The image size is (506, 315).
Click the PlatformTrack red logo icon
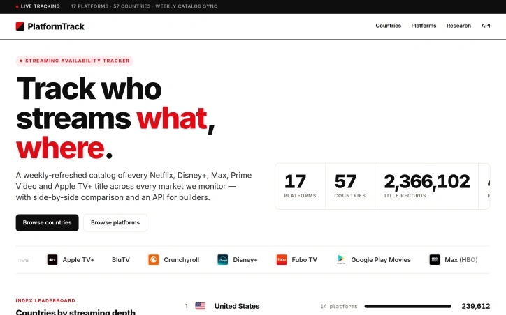click(20, 26)
